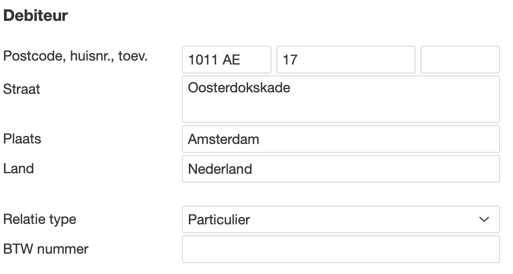Click the word Oosterdokskade in the street box
This screenshot has height=274, width=513.
(239, 88)
